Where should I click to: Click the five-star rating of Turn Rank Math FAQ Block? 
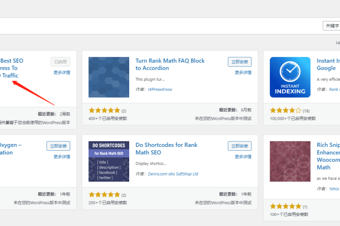coord(104,111)
